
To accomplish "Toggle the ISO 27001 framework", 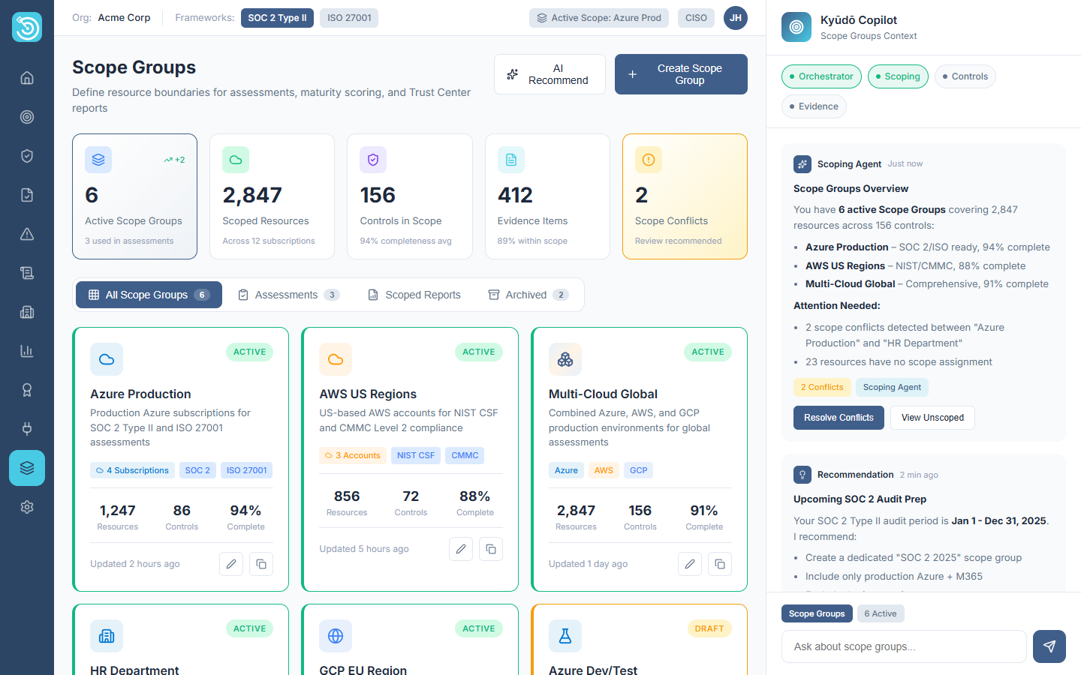I will tap(349, 18).
